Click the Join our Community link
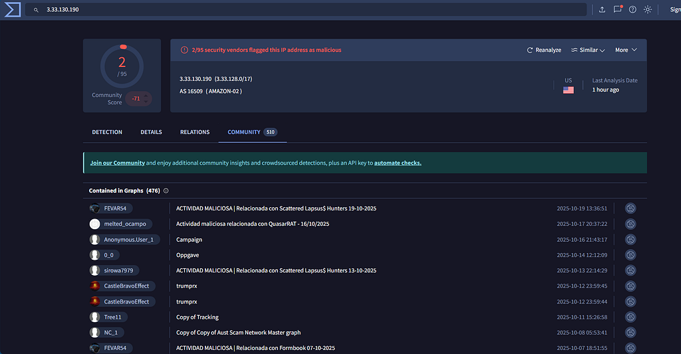This screenshot has height=354, width=681. pyautogui.click(x=117, y=163)
